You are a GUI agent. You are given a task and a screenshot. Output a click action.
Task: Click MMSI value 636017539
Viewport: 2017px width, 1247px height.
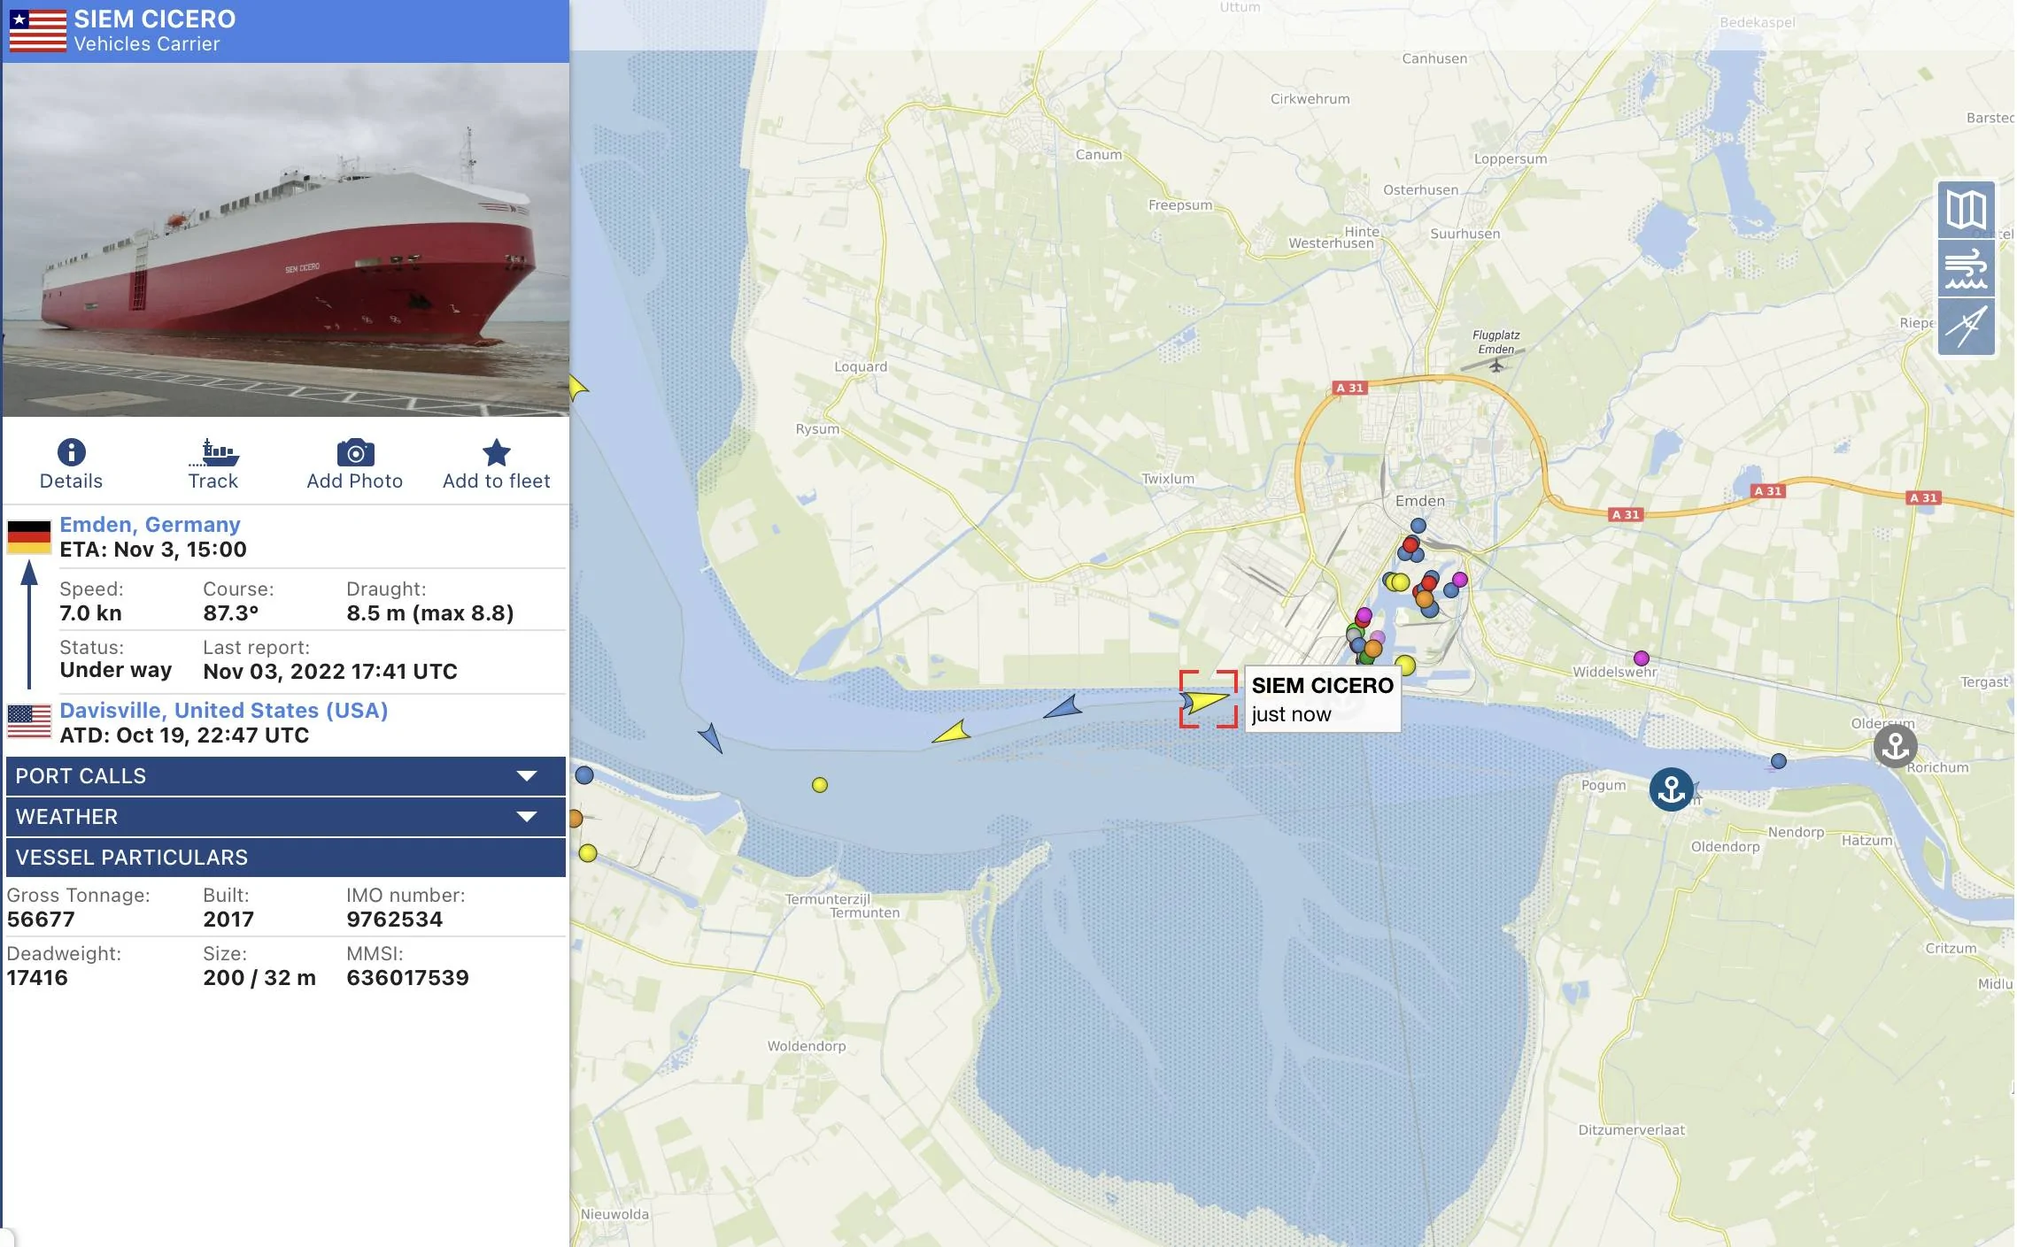[x=407, y=978]
